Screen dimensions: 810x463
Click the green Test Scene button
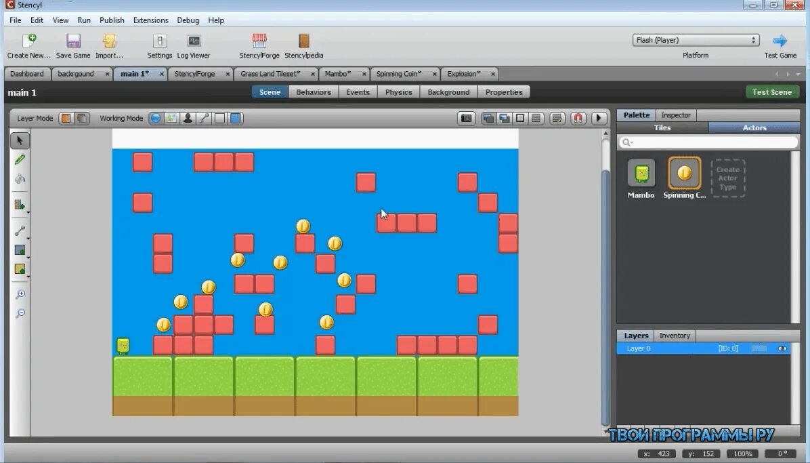click(x=772, y=92)
